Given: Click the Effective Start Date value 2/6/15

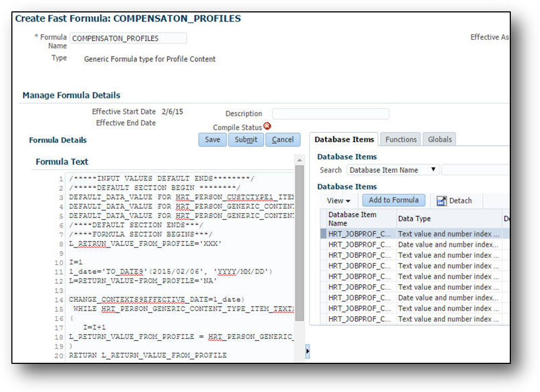Looking at the screenshot, I should click(x=172, y=112).
